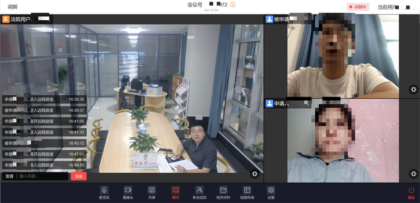Open the chat (聊天) panel
This screenshot has height=203, width=420.
176,192
